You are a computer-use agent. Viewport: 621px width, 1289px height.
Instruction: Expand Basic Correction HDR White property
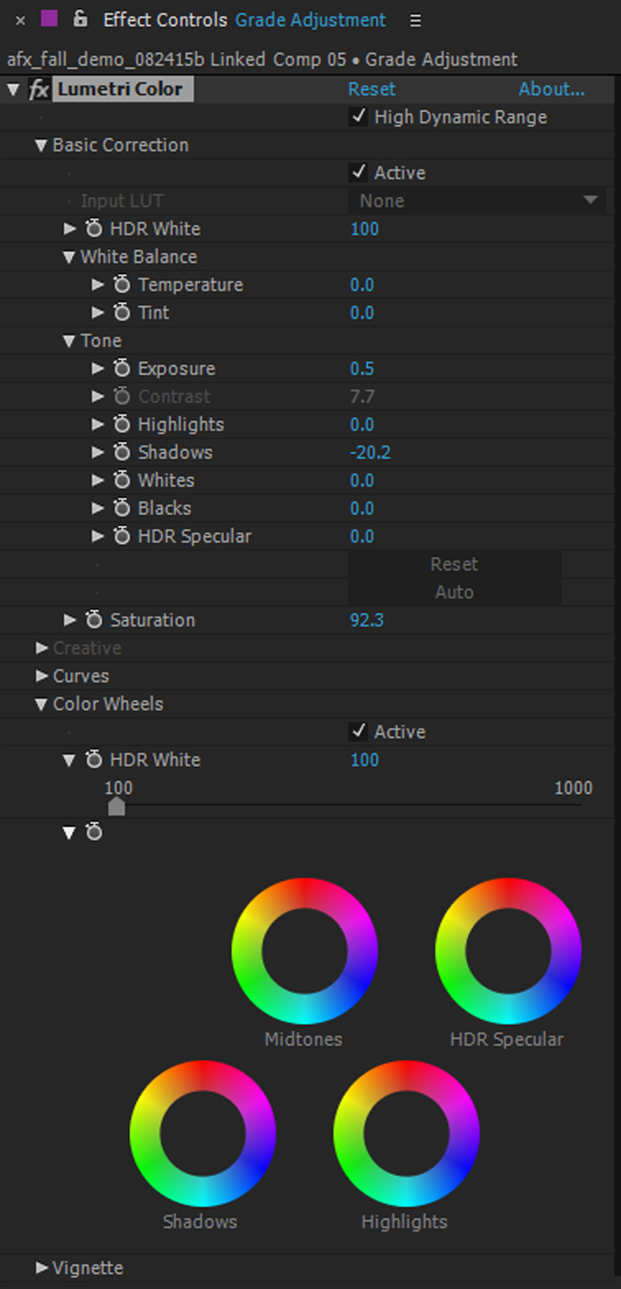(x=70, y=229)
